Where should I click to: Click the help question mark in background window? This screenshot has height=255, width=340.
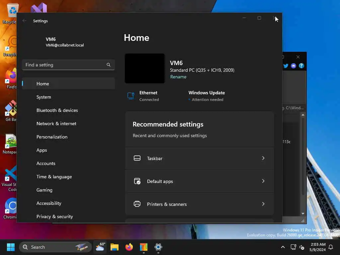(301, 66)
